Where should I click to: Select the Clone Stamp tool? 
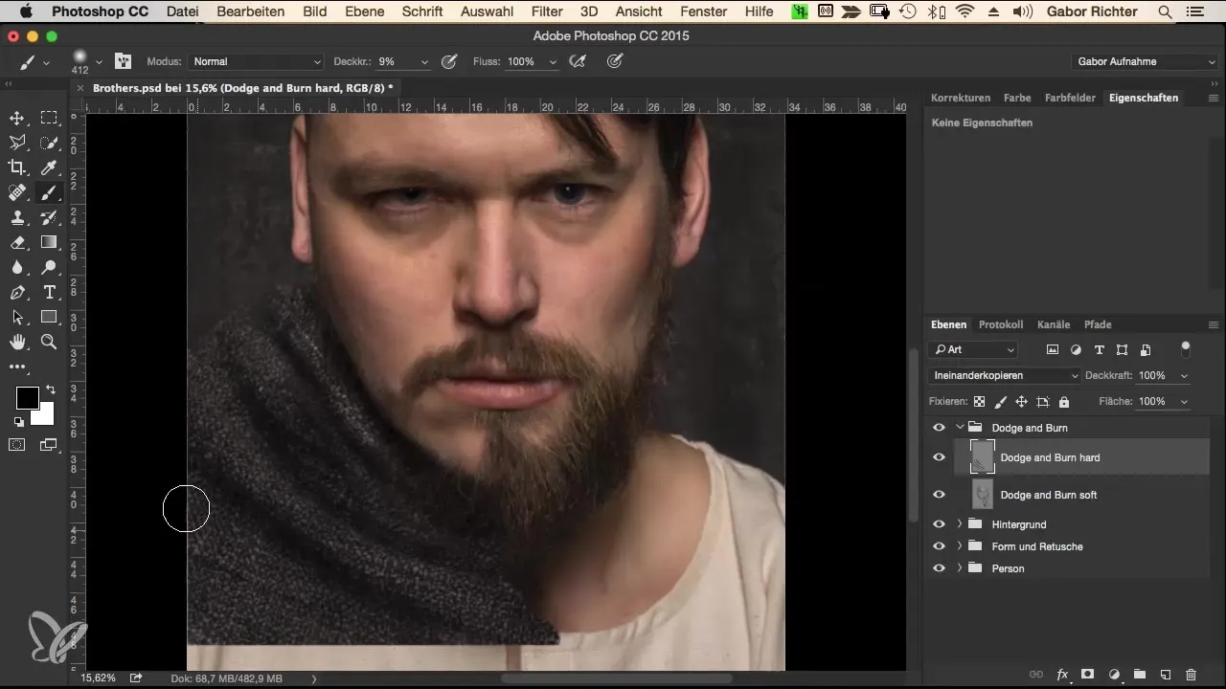(17, 218)
